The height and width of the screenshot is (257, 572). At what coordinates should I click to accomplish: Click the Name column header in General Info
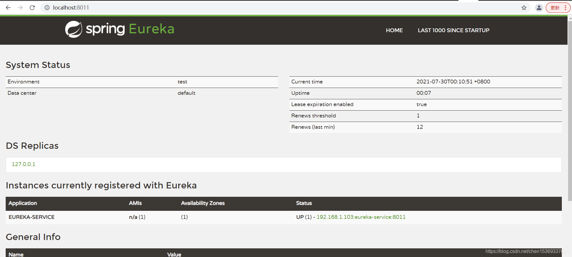[16, 254]
